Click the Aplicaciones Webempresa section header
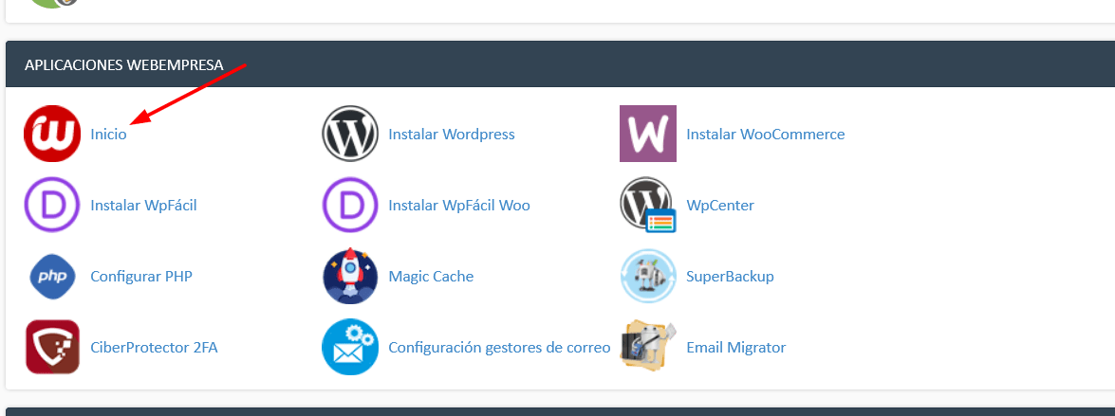 coord(560,64)
